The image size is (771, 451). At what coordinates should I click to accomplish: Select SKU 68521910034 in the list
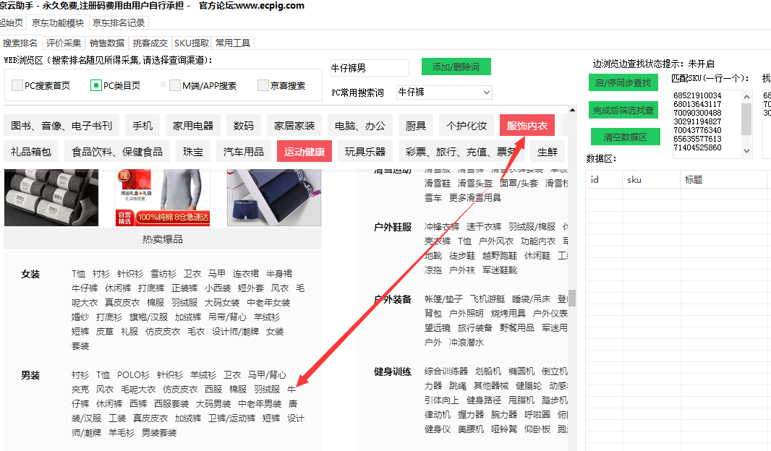(697, 95)
